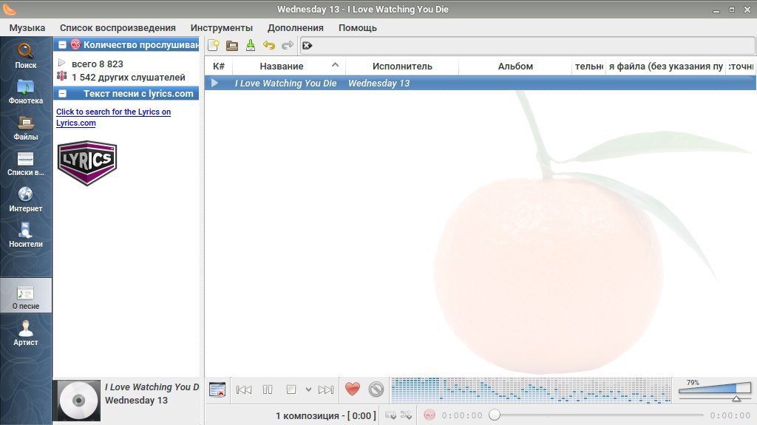Open the stop button dropdown arrow
This screenshot has height=425, width=757.
(308, 390)
